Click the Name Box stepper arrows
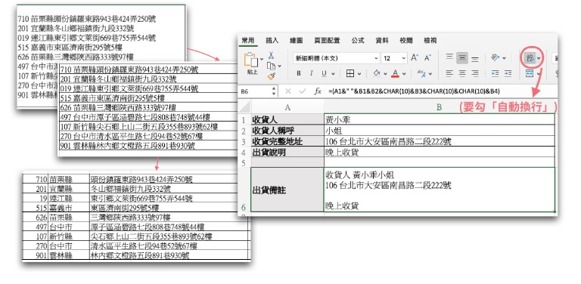 click(274, 91)
